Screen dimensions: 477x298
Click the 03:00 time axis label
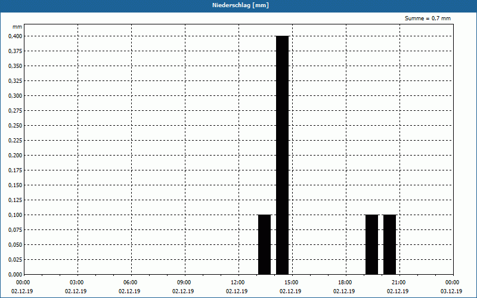[x=77, y=283]
